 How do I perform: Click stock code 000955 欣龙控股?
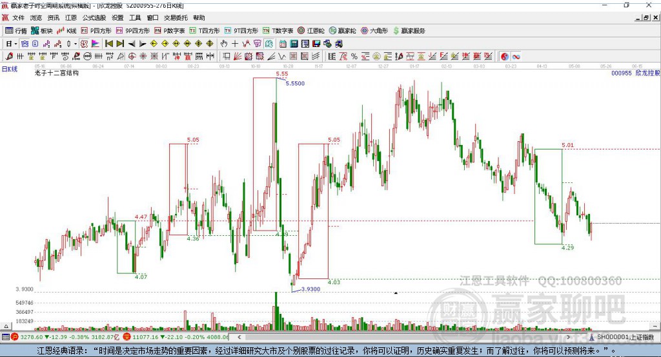click(635, 73)
